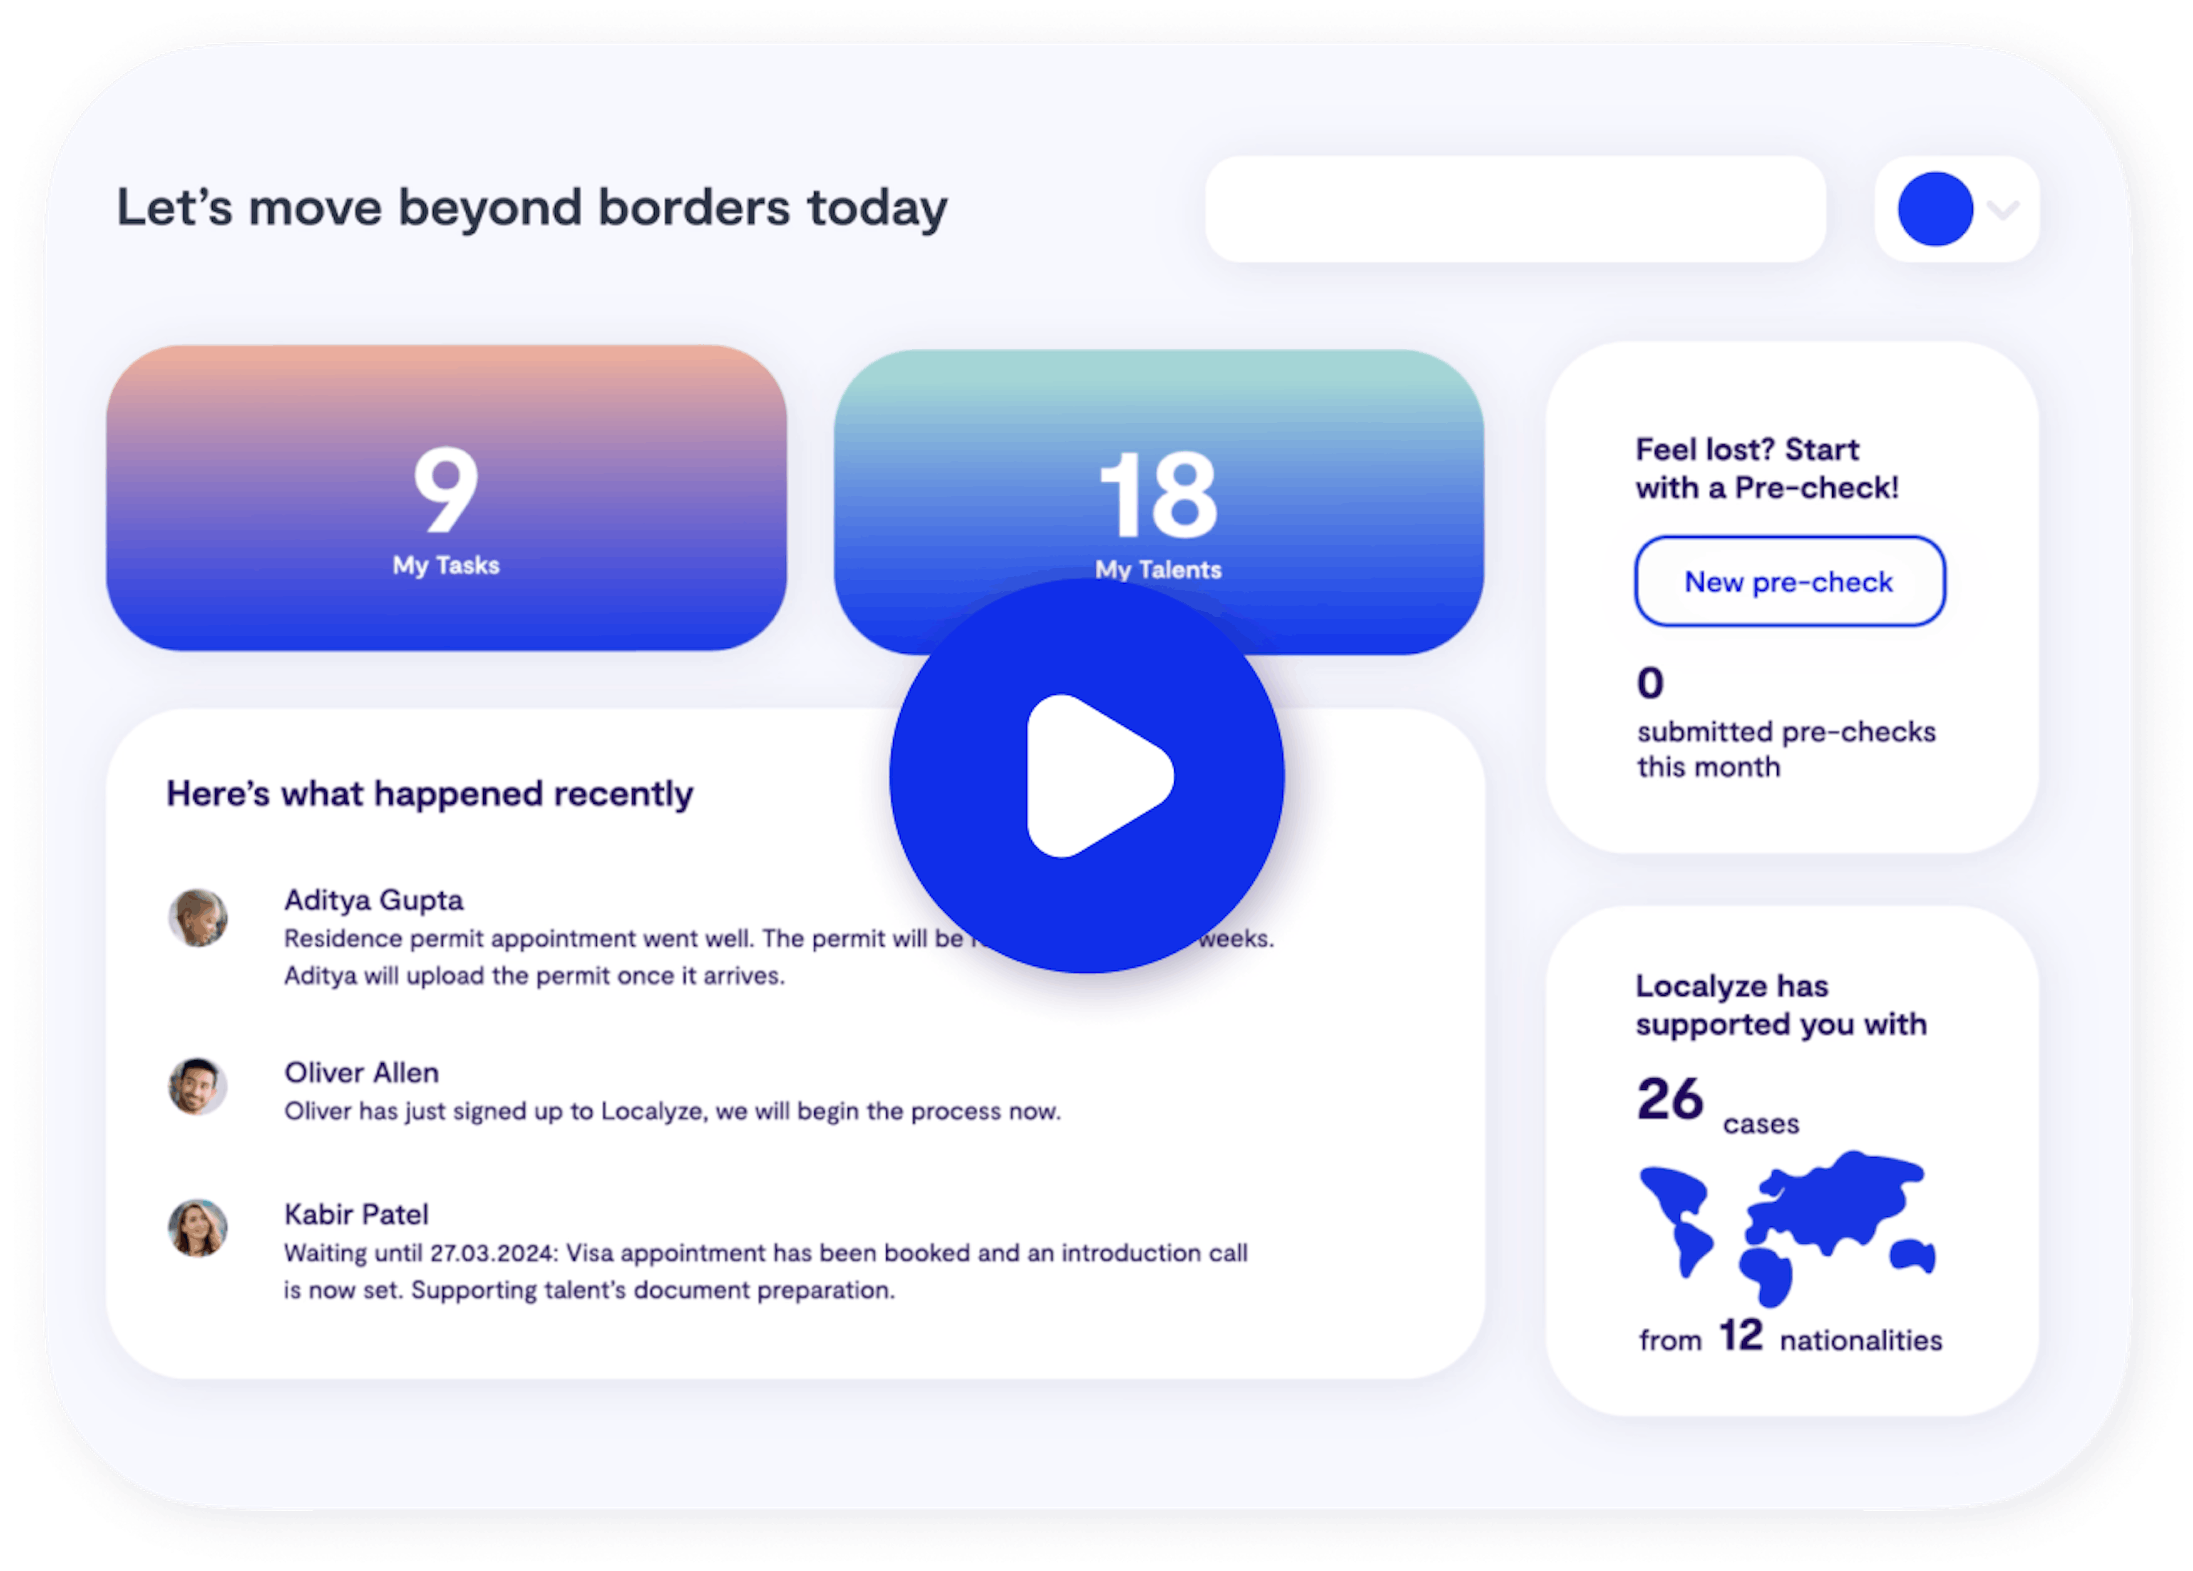Select the Aditya Gupta name
Image resolution: width=2193 pixels, height=1571 pixels.
click(x=373, y=900)
